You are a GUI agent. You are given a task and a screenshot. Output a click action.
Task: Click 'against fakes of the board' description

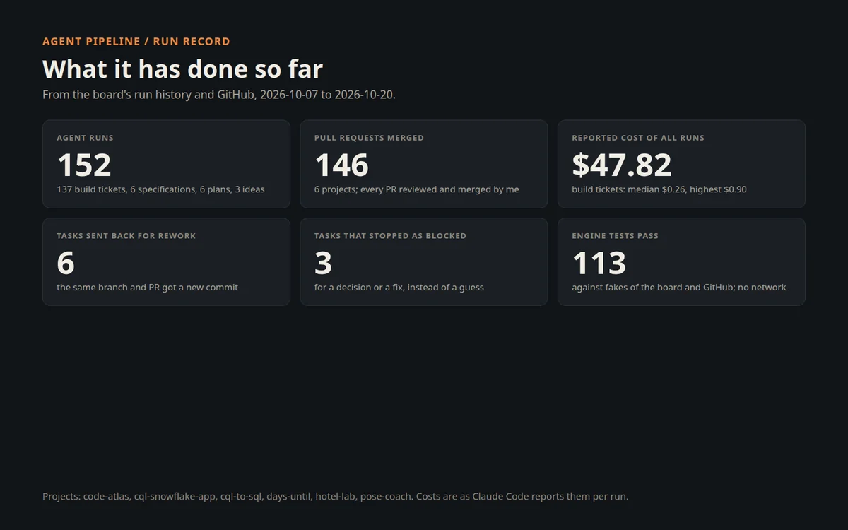(x=679, y=288)
